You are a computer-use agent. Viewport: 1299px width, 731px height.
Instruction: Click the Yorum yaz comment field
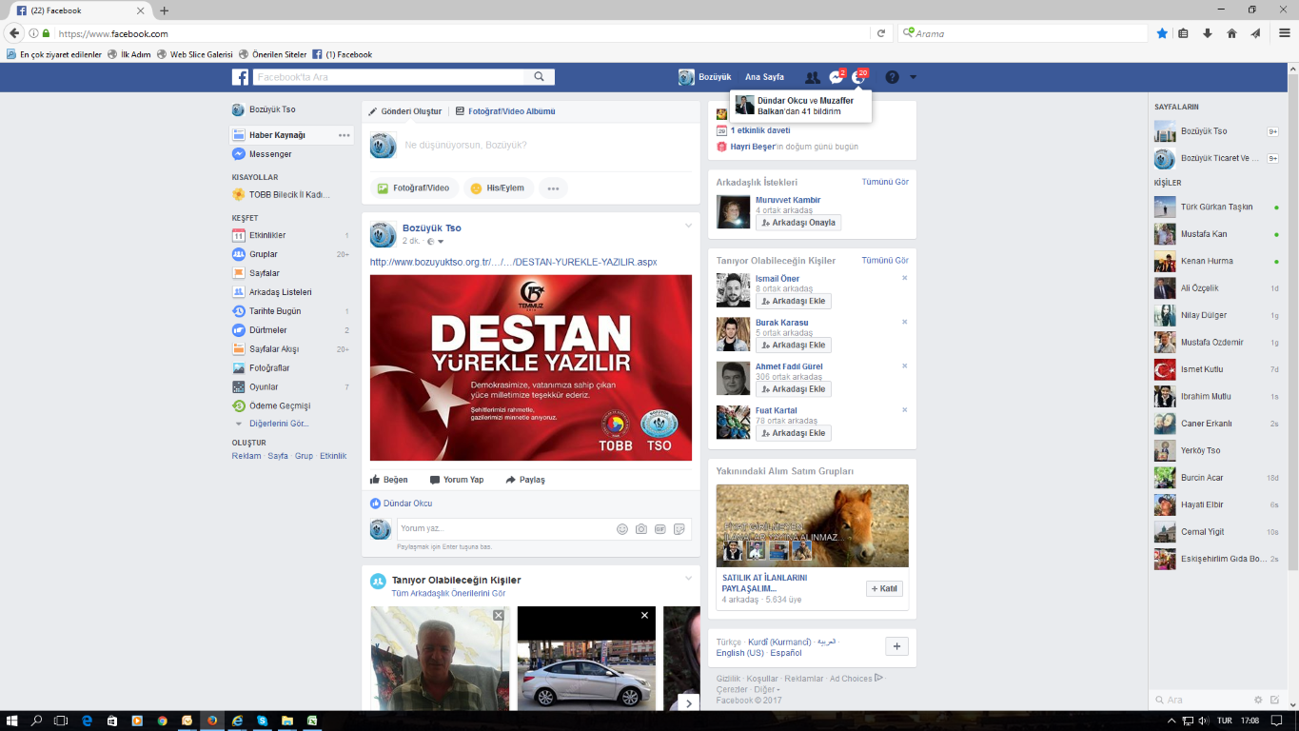pyautogui.click(x=504, y=528)
